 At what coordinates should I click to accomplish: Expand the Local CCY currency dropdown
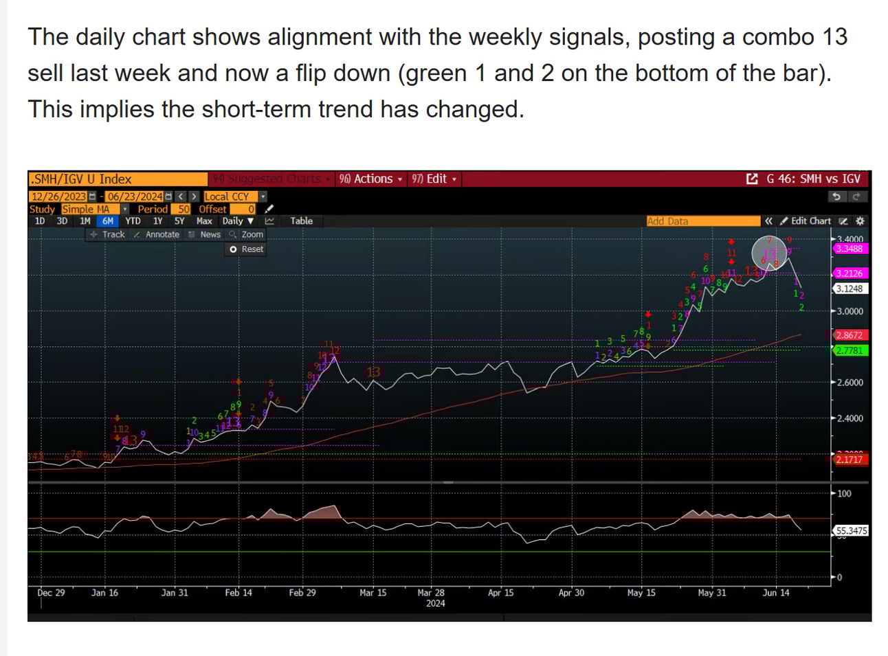point(263,196)
